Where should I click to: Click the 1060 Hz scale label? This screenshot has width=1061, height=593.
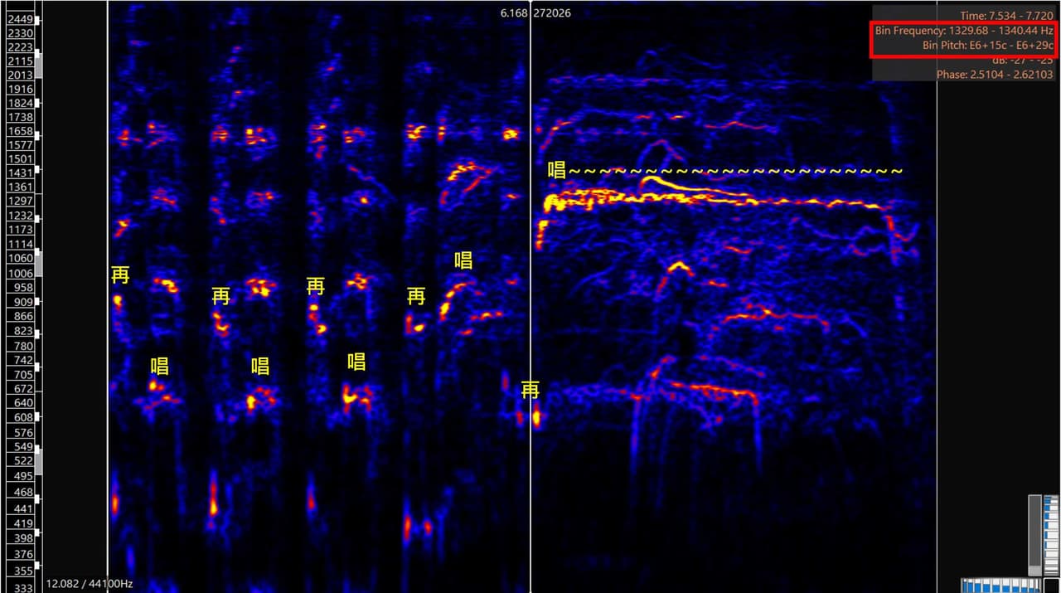(20, 259)
